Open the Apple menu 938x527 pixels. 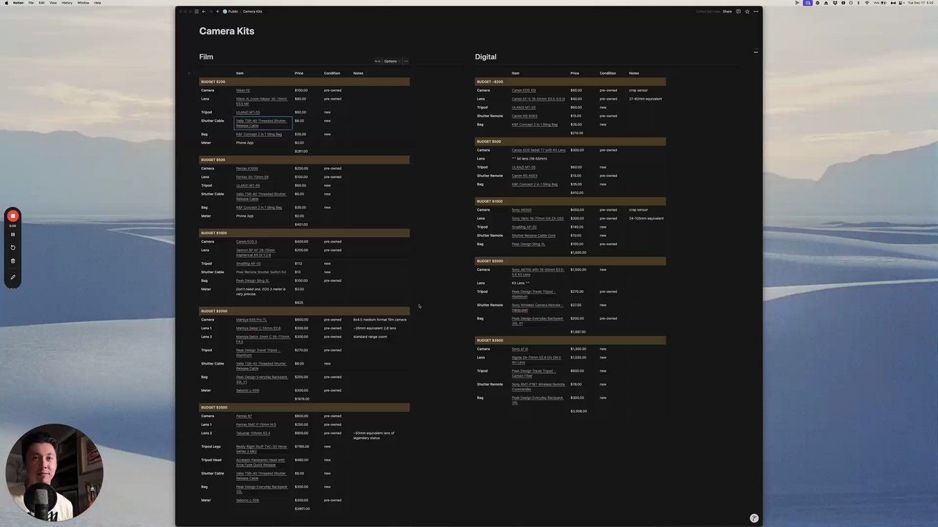tap(7, 3)
